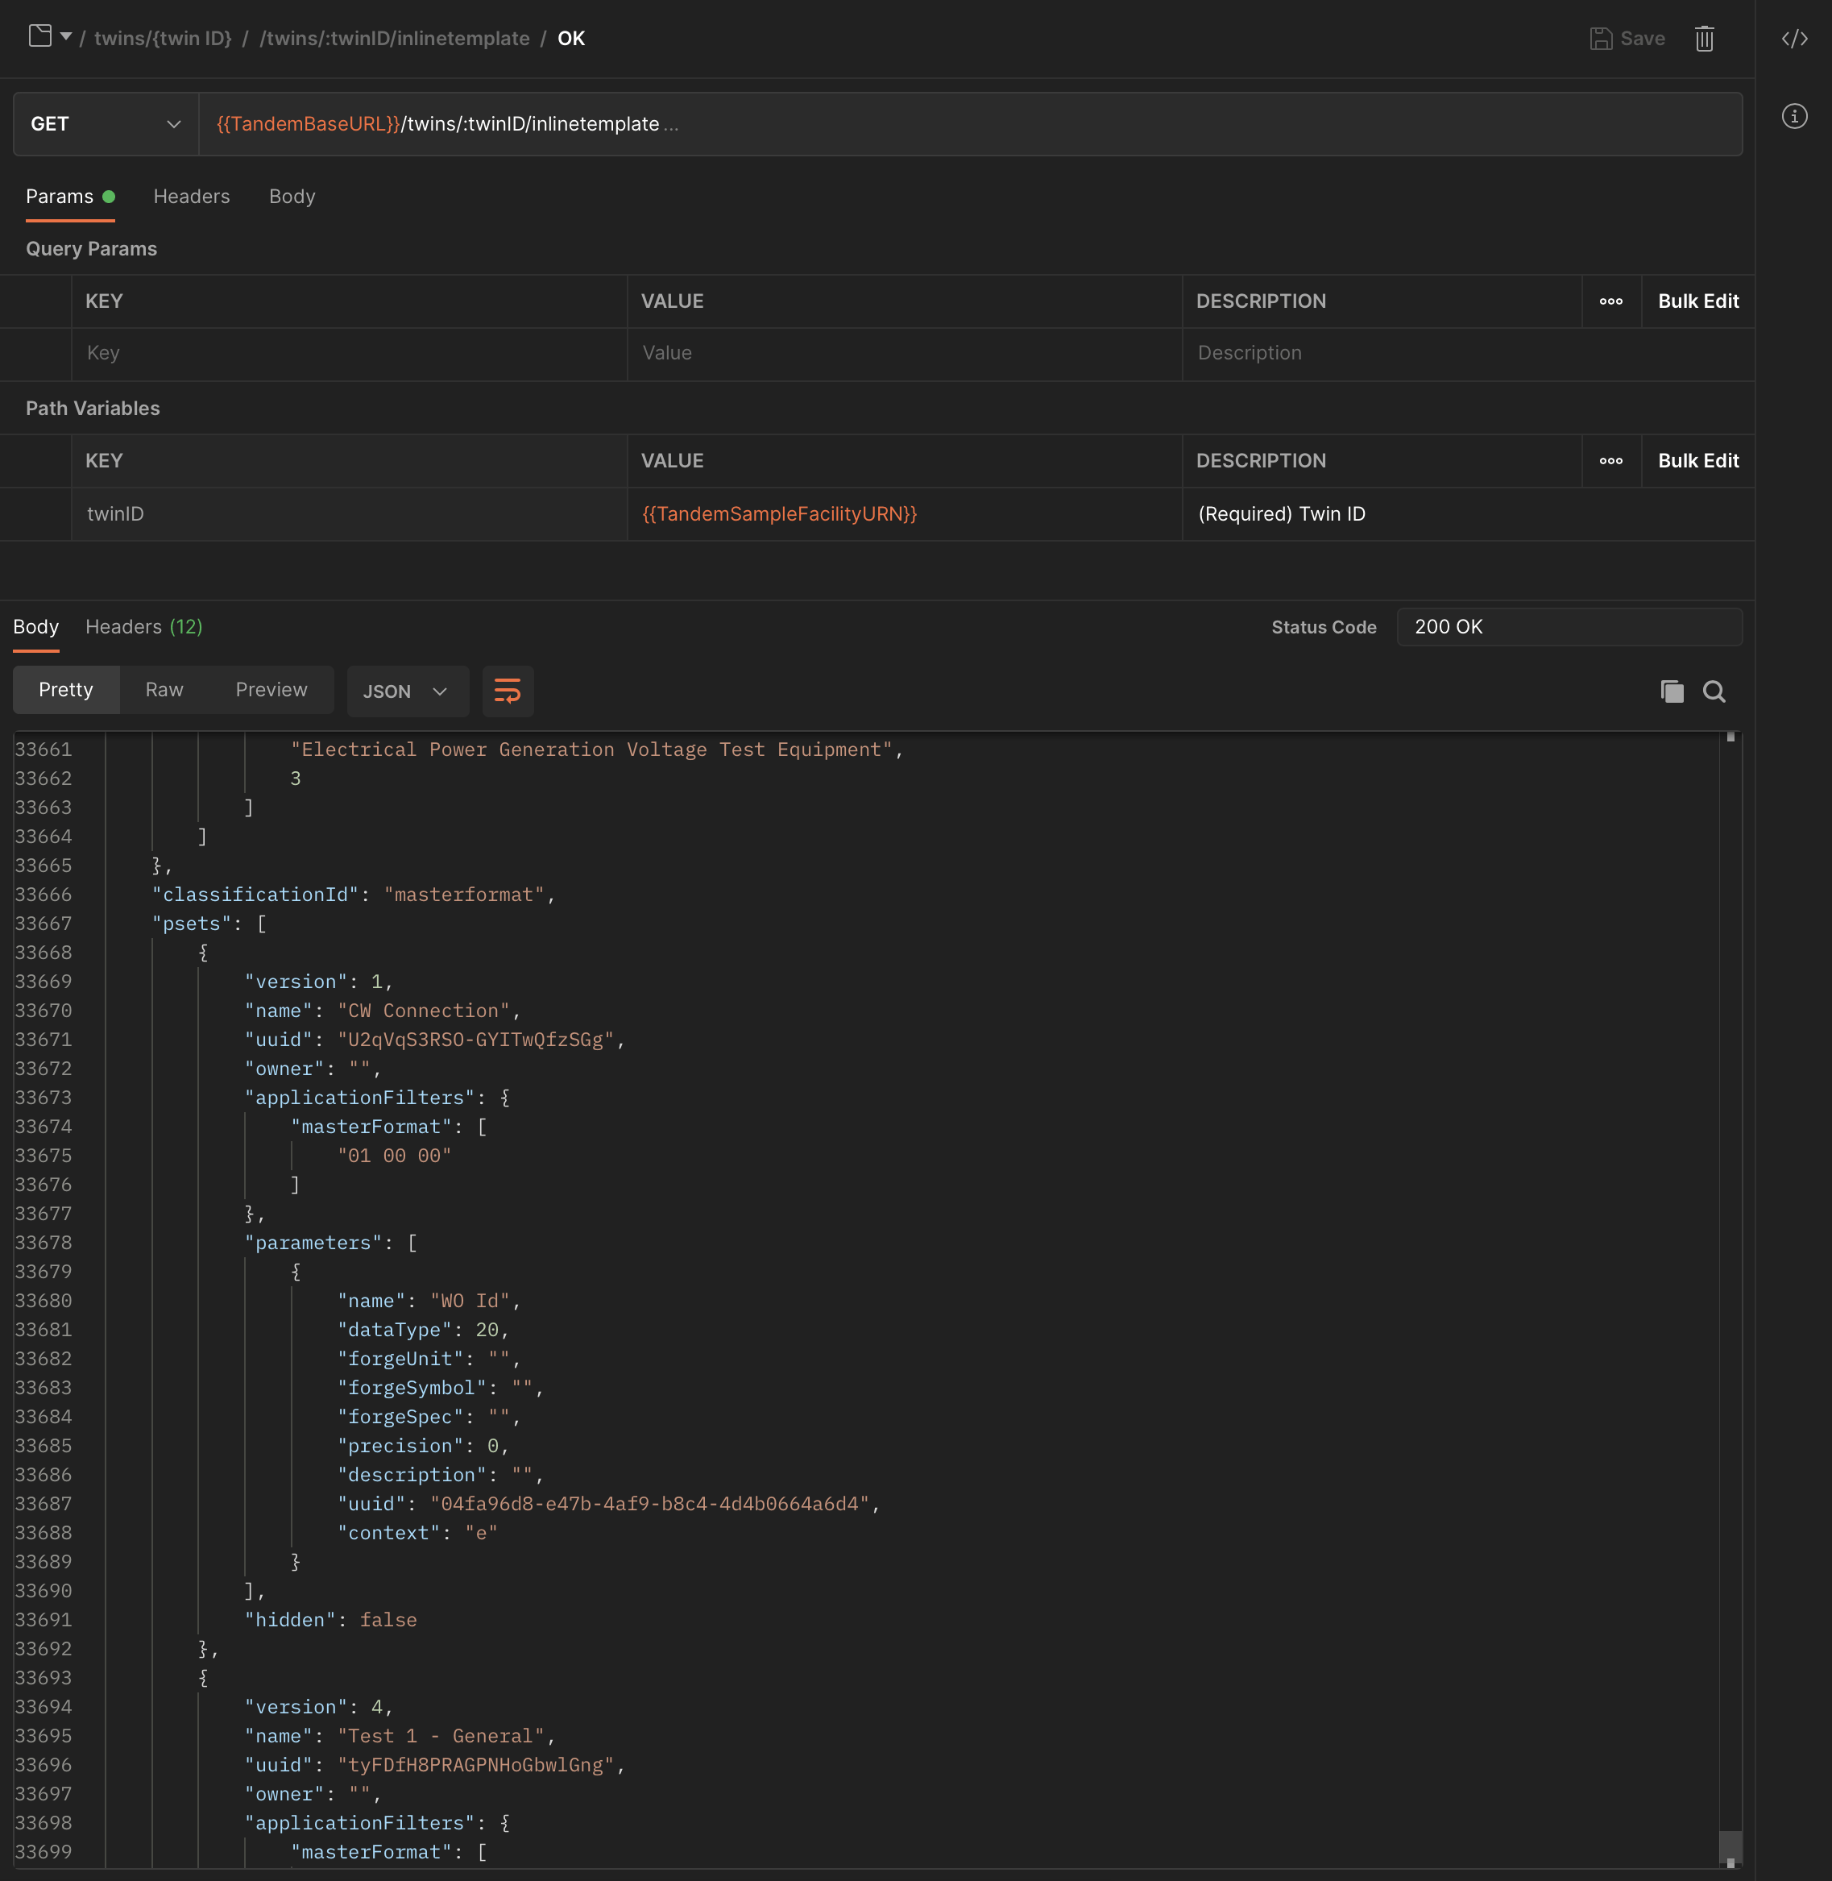1832x1881 pixels.
Task: Click the twins/{twin ID} breadcrumb link
Action: pyautogui.click(x=163, y=39)
